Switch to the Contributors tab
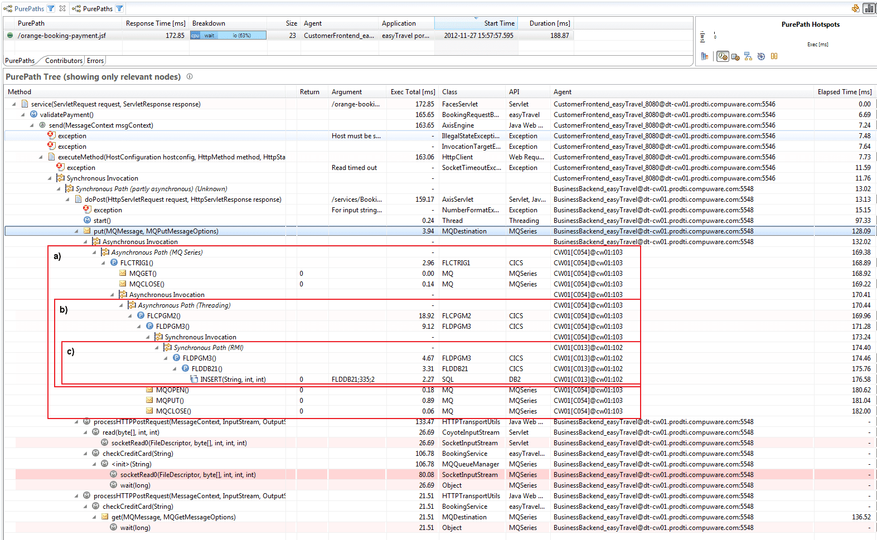 click(64, 61)
